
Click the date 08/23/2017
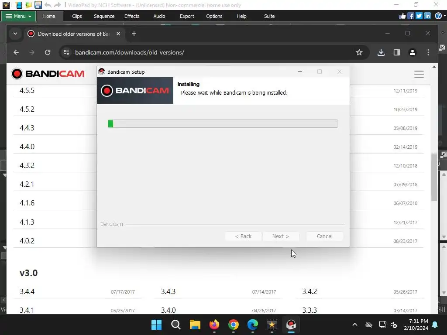(406, 241)
